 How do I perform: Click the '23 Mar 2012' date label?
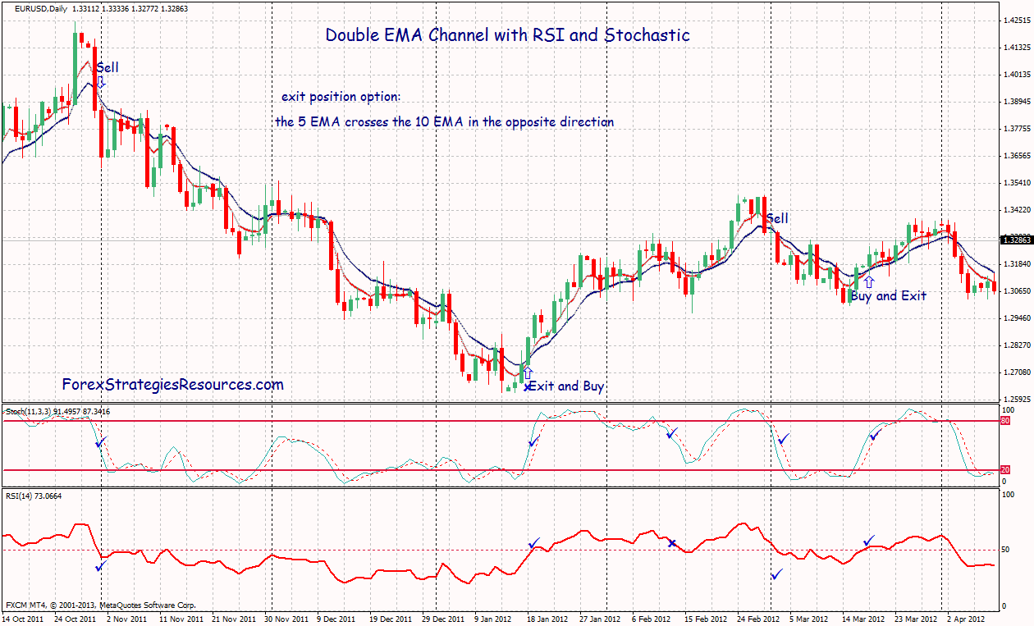(x=917, y=619)
